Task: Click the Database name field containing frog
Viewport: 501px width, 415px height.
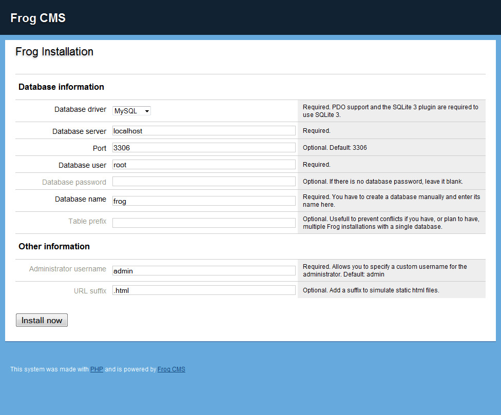Action: [x=204, y=201]
